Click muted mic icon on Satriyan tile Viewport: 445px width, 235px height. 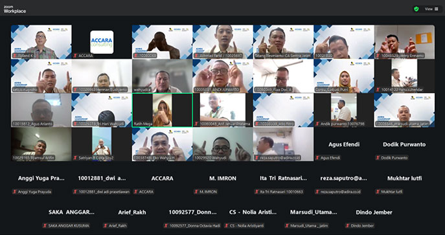75,158
